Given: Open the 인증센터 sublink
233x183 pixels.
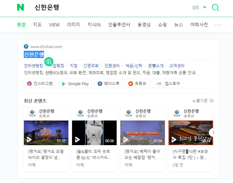Looking at the screenshot, I should (112, 66).
